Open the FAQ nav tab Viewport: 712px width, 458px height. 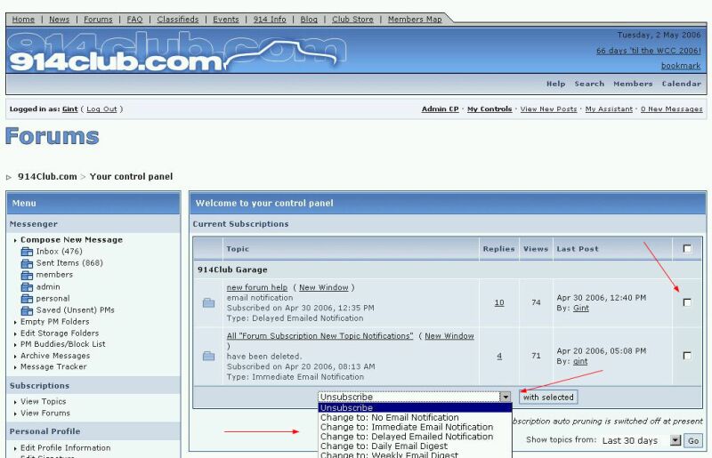point(134,19)
